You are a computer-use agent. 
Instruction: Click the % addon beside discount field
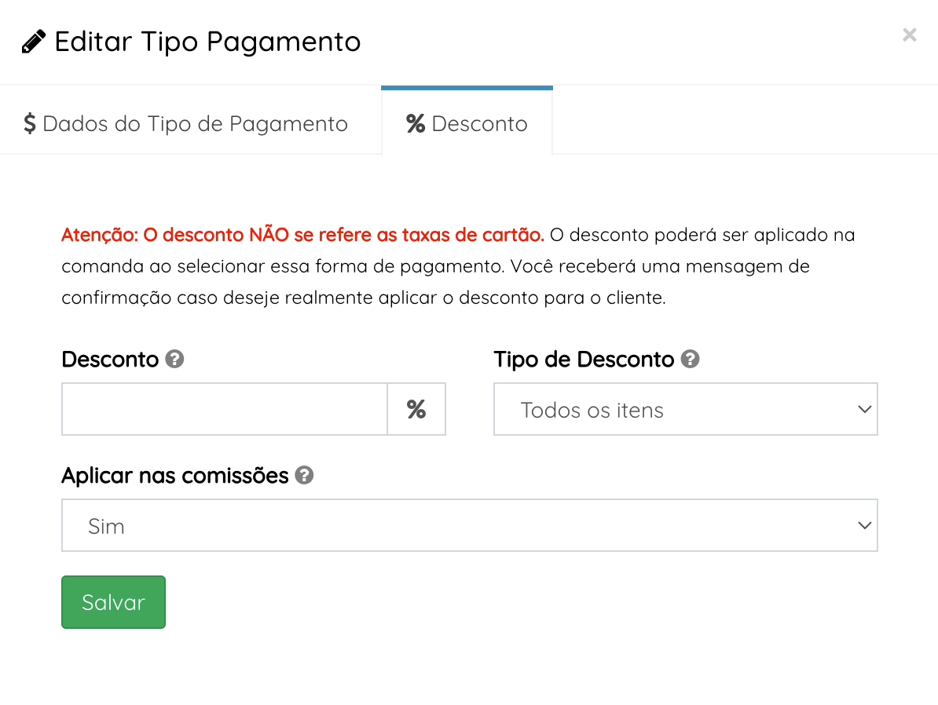[416, 409]
